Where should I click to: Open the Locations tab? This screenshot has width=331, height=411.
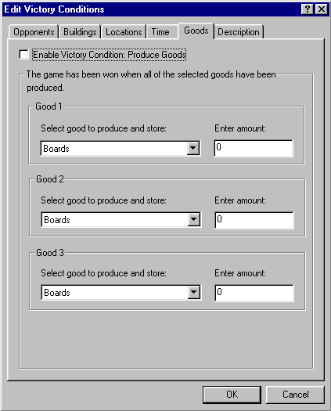(x=124, y=32)
